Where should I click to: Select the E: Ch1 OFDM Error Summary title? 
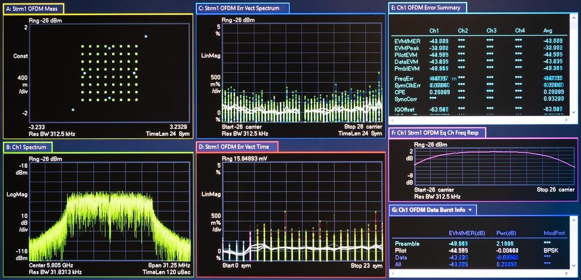tap(427, 8)
